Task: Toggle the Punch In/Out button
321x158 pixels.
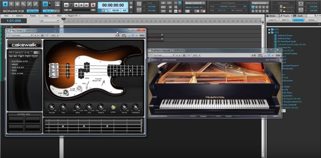Action: pyautogui.click(x=301, y=4)
